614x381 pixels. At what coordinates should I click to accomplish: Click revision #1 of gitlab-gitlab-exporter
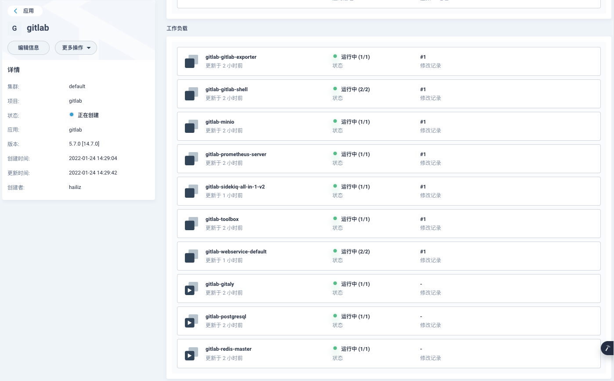click(423, 57)
